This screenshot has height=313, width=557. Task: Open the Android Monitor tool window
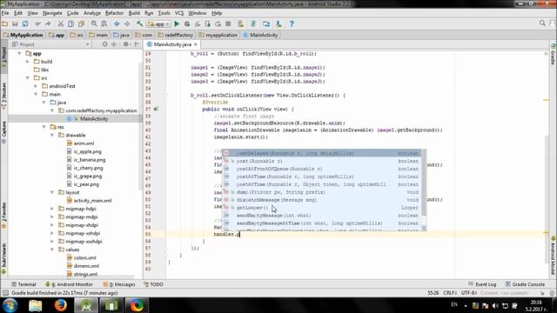[x=70, y=284]
